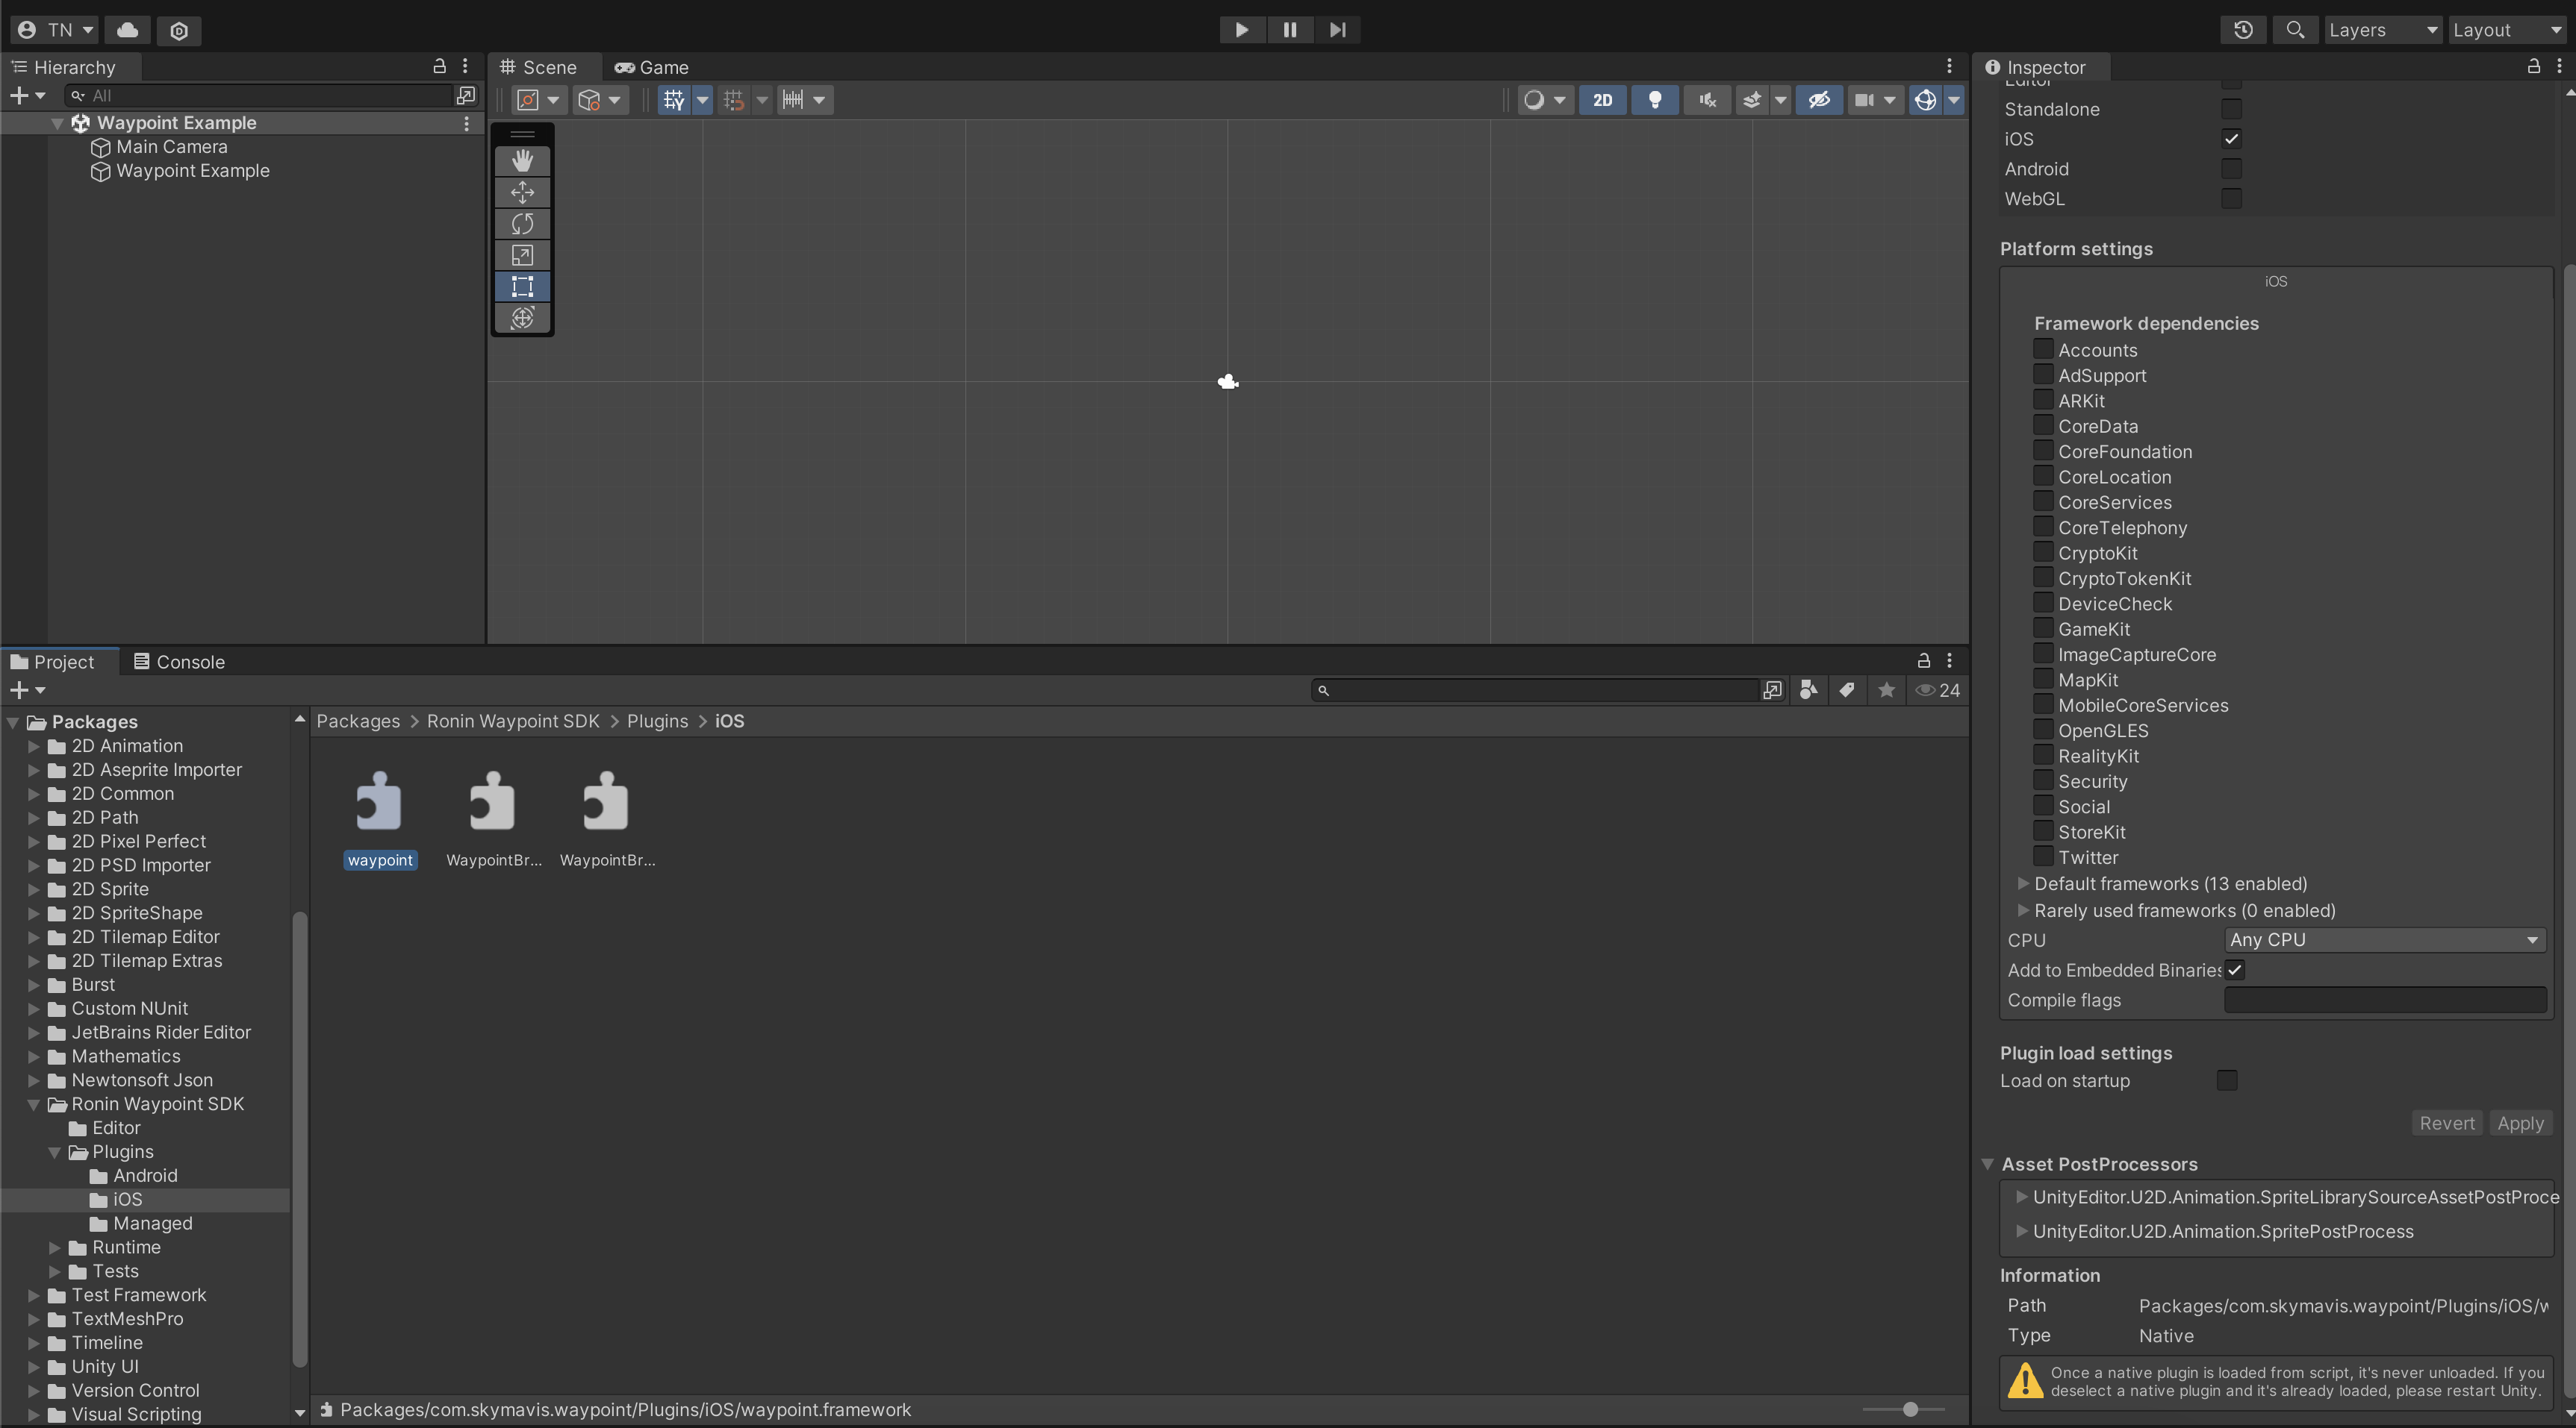Select the Rotate tool
The height and width of the screenshot is (1428, 2576).
click(522, 224)
